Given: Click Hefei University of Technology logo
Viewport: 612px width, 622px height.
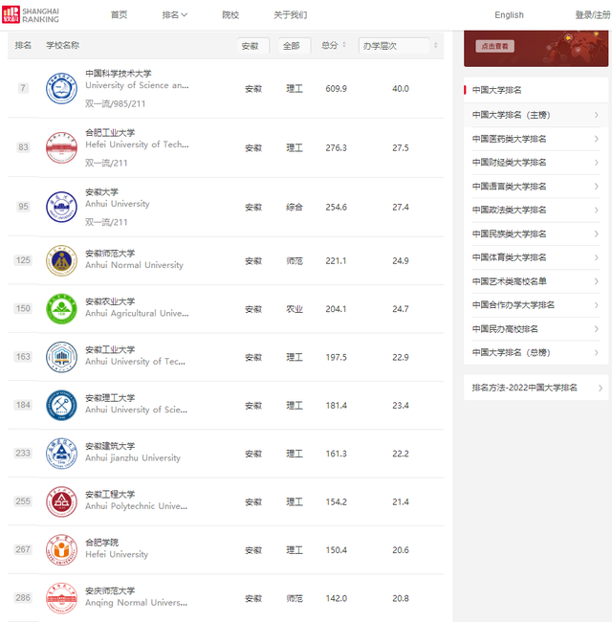Looking at the screenshot, I should point(61,147).
